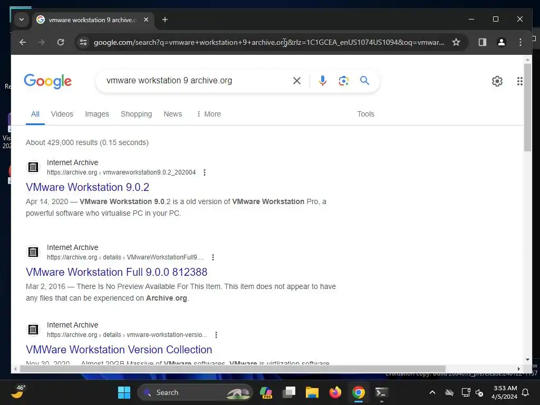Click the Internet Archive favicon of first result
540x405 pixels.
[x=33, y=167]
